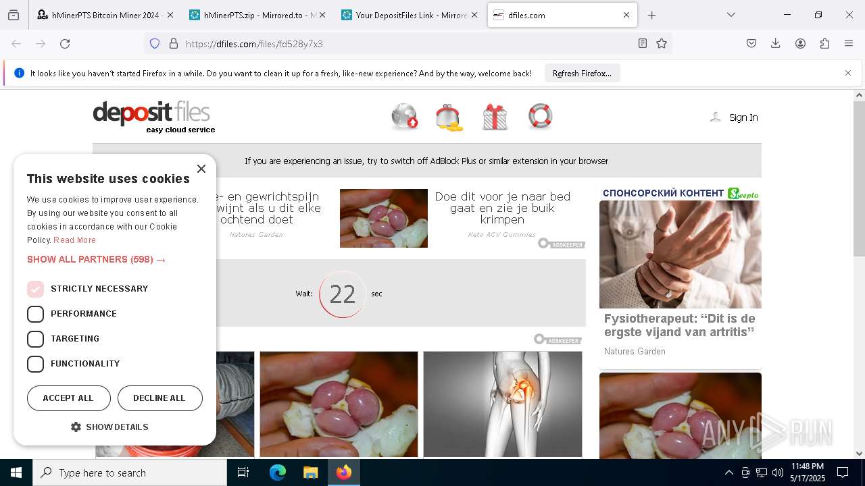865x486 pixels.
Task: Toggle reader view icon
Action: 643,44
